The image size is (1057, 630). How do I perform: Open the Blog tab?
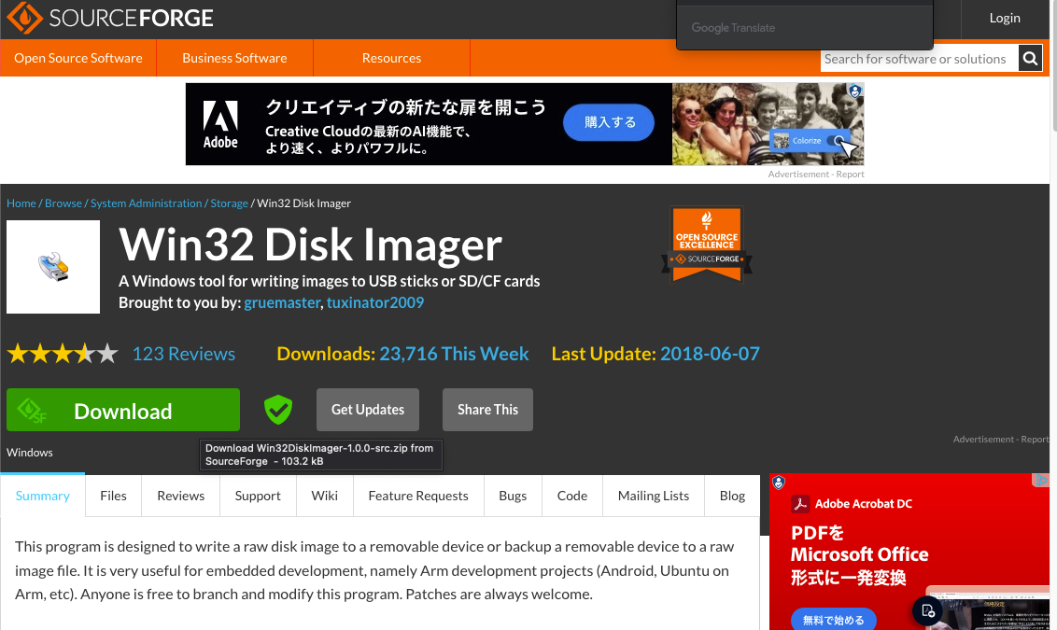click(732, 496)
